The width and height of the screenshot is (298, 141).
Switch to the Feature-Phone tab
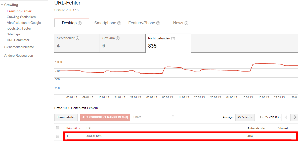point(144,23)
